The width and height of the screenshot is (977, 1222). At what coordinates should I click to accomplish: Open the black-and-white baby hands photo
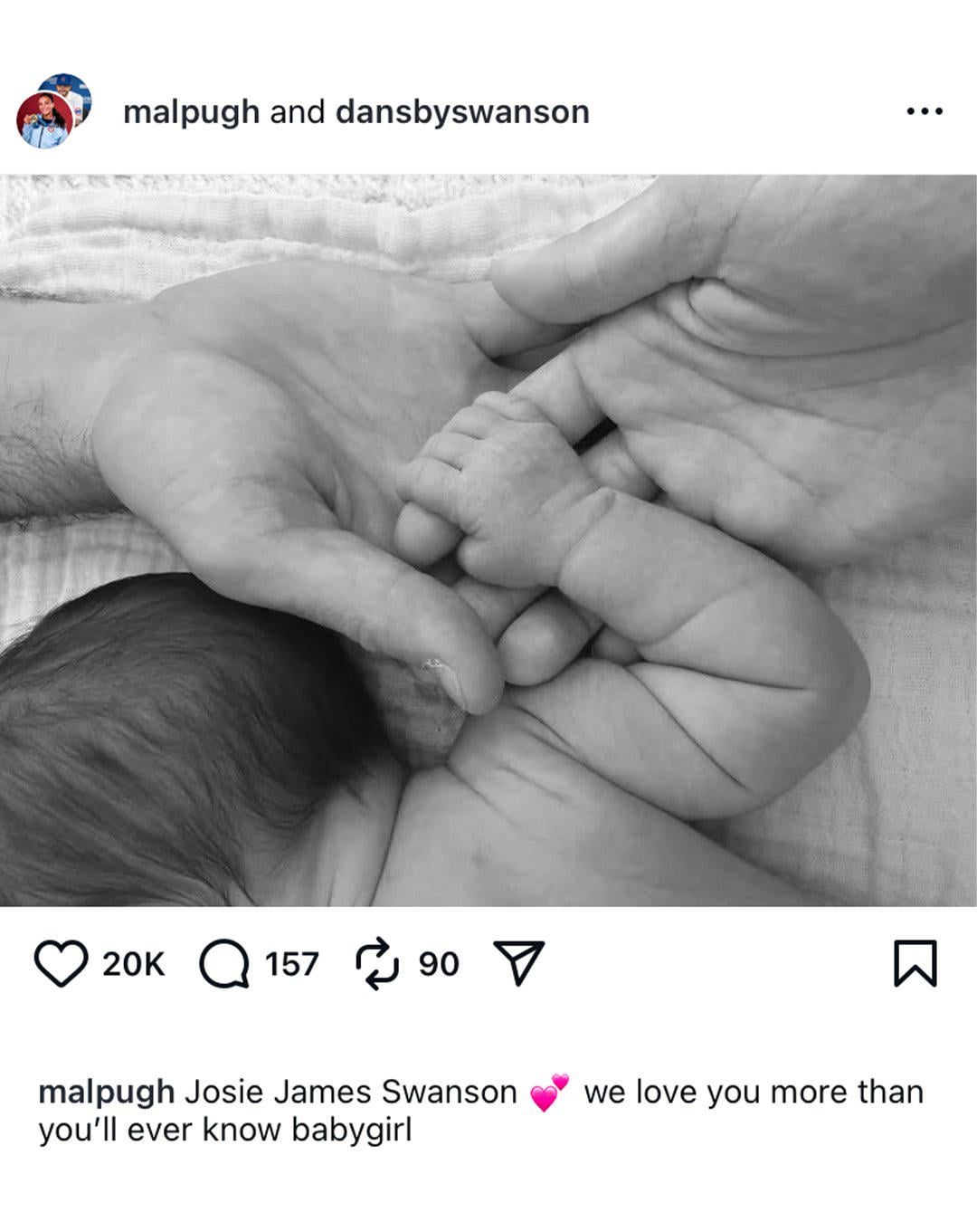point(488,540)
